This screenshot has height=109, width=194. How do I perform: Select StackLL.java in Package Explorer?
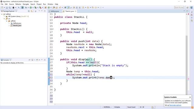tap(17, 25)
